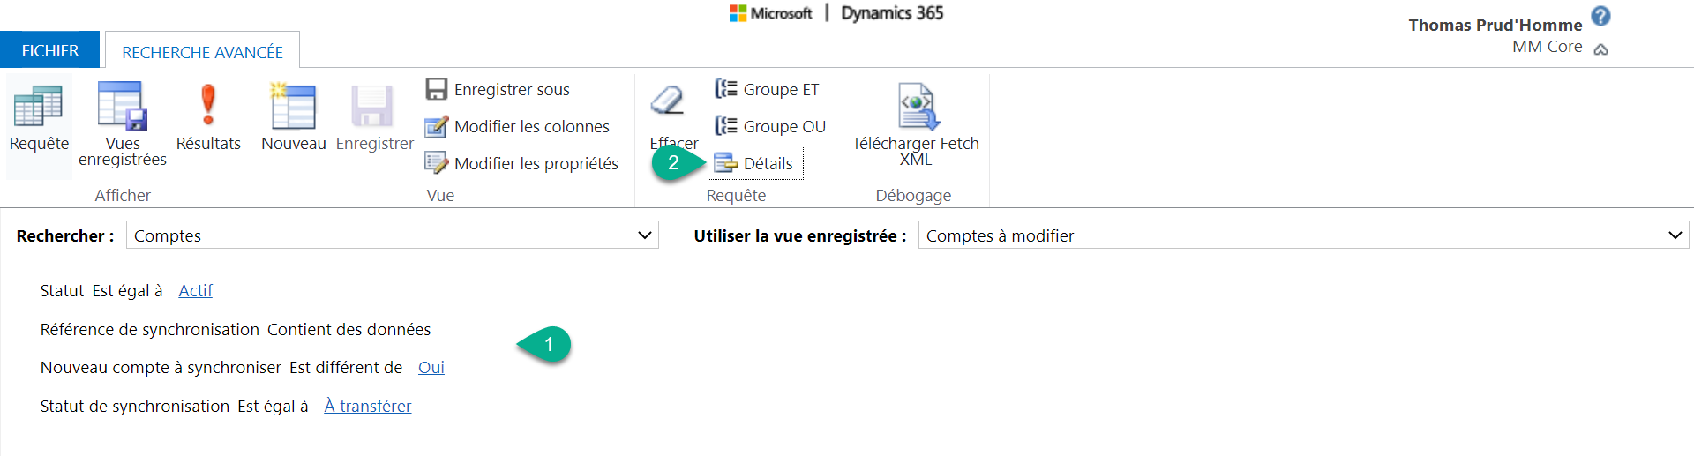Create a Nouveau view

pyautogui.click(x=293, y=107)
